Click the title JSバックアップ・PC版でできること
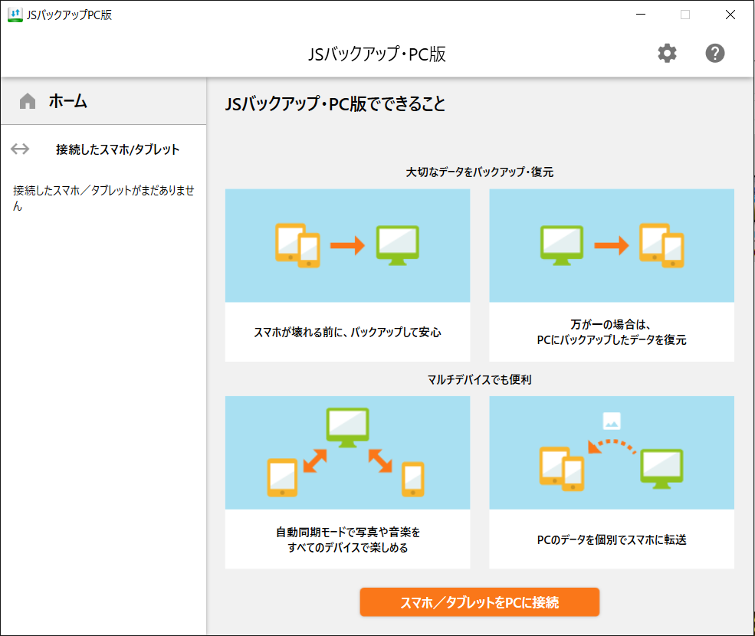 335,104
